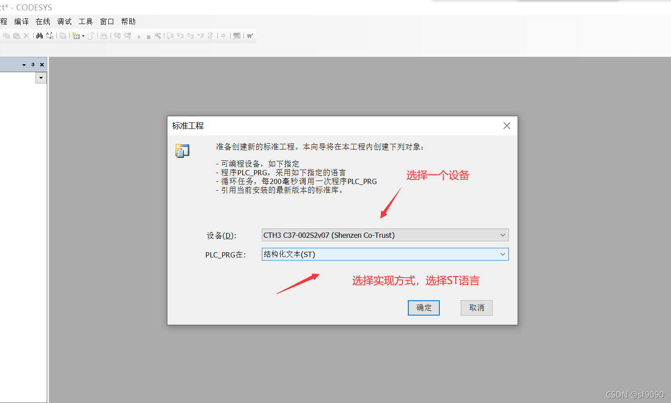Click the Replace A-to-B icon
The height and width of the screenshot is (403, 671).
point(50,36)
